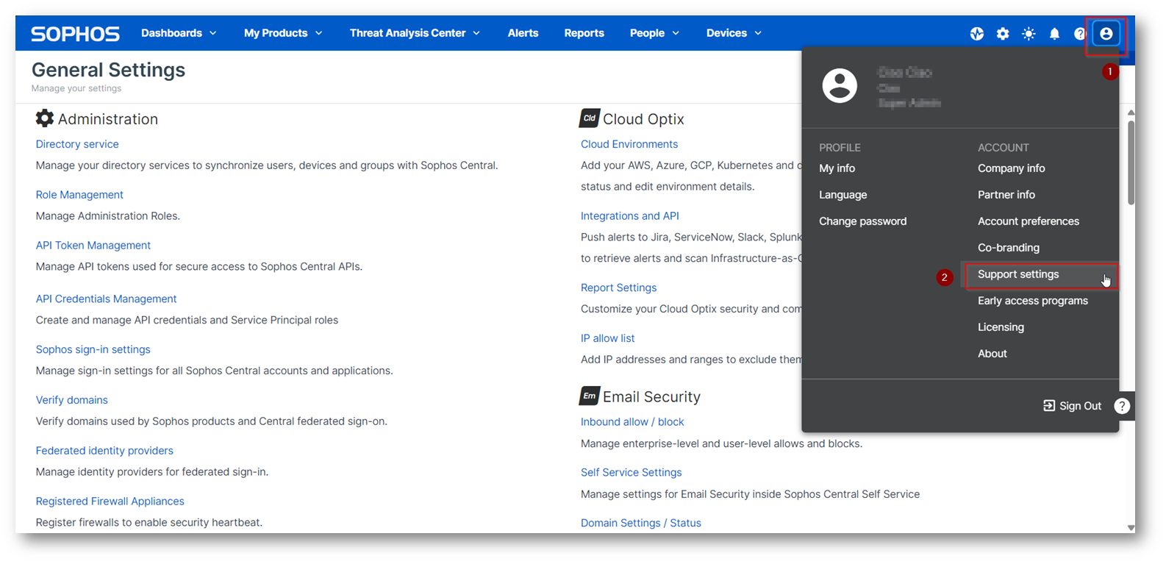The height and width of the screenshot is (564, 1166).
Task: Click the scrollbar up arrow
Action: tap(1131, 113)
